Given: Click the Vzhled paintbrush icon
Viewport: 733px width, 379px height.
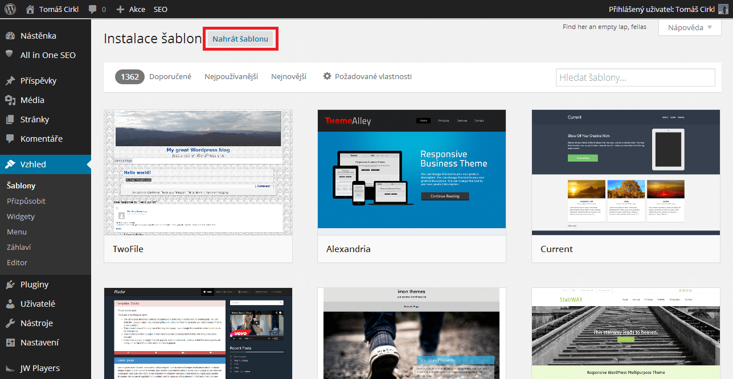Looking at the screenshot, I should tap(10, 164).
